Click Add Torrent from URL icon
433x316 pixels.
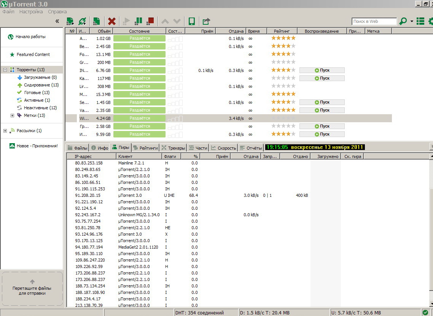click(x=82, y=21)
